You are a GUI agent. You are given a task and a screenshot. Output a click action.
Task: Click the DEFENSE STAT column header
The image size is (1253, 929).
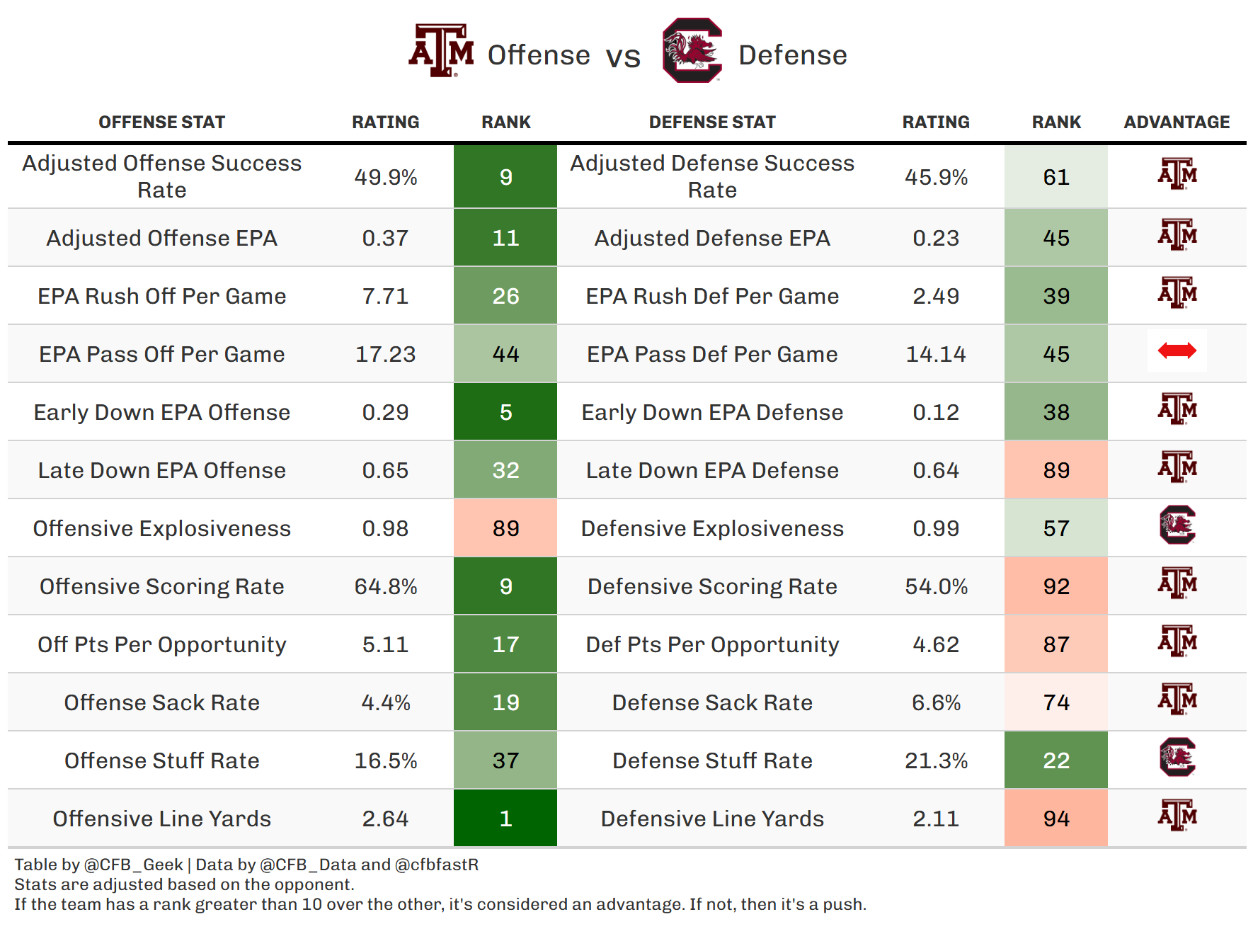click(x=712, y=122)
